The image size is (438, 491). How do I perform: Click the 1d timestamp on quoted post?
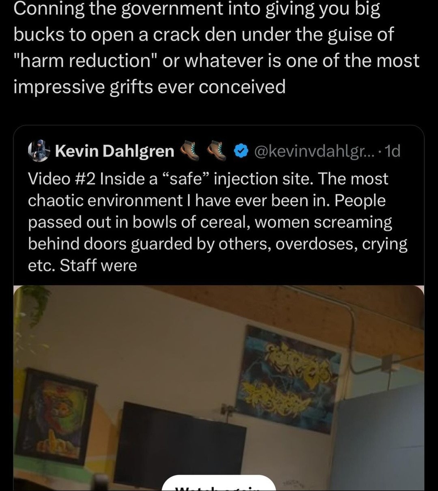point(393,151)
